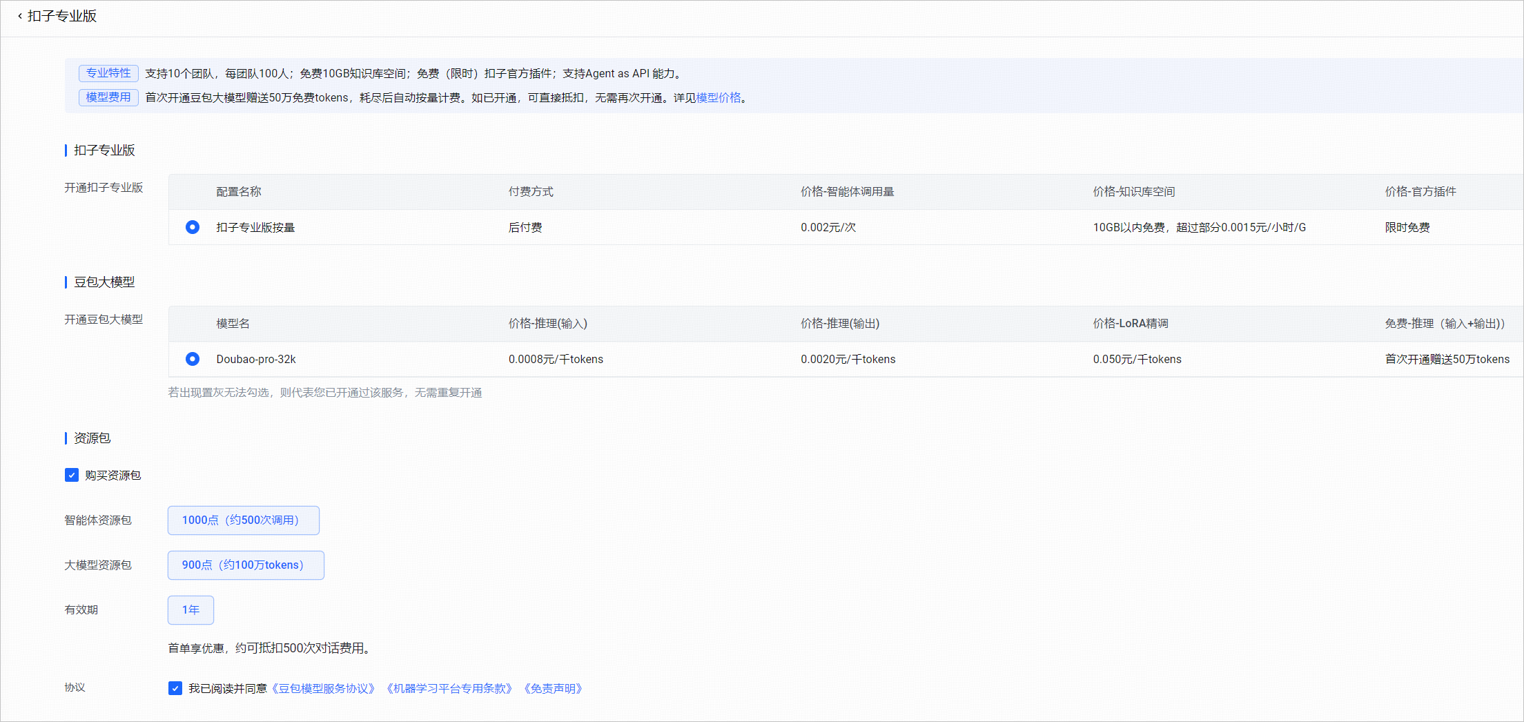Open the 模型价格 link
Screen dimensions: 1524x722
pyautogui.click(x=719, y=98)
